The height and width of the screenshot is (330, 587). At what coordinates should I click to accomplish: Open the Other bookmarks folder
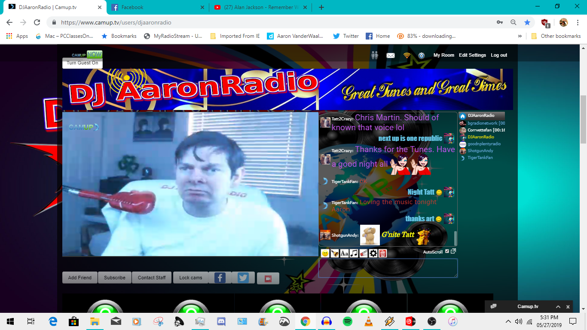556,36
